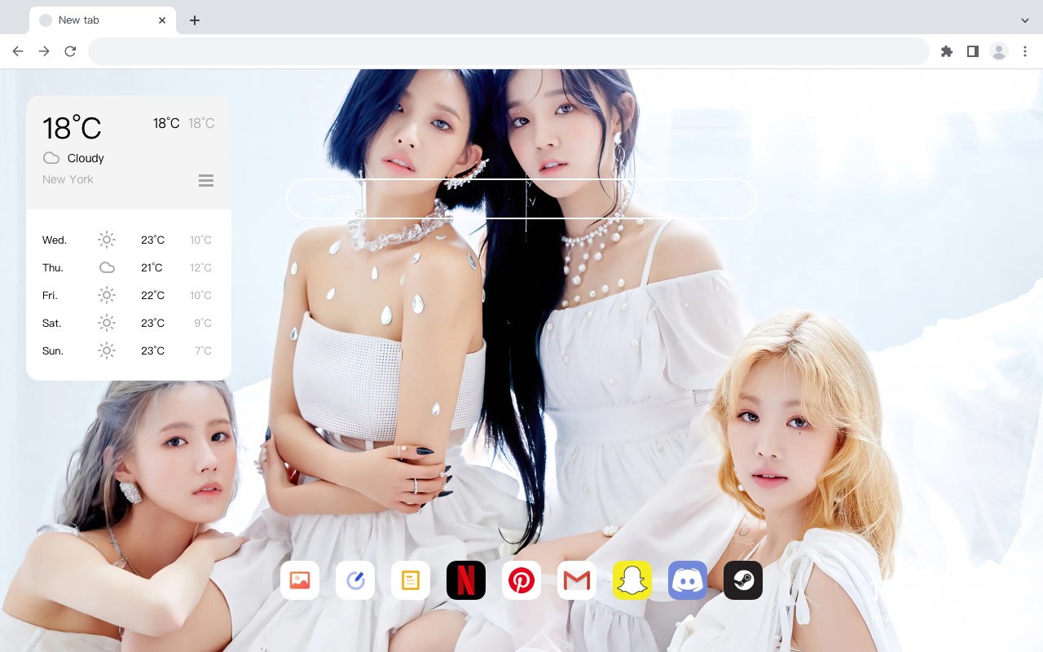The width and height of the screenshot is (1043, 652).
Task: Click Friday's sunny forecast icon
Action: coord(107,295)
